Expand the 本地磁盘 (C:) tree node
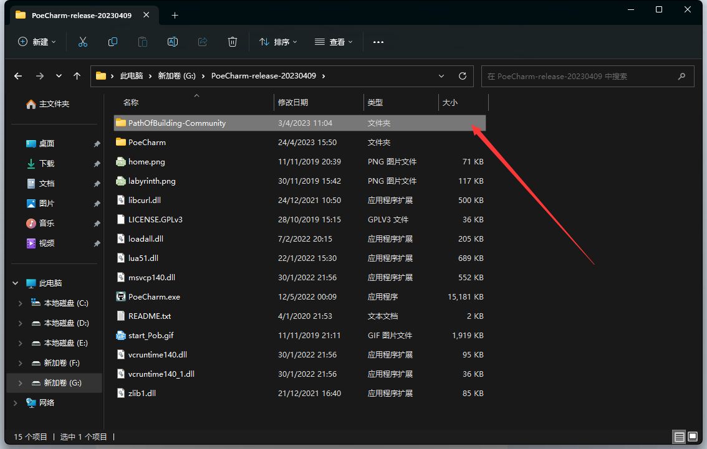This screenshot has width=707, height=449. coord(20,303)
